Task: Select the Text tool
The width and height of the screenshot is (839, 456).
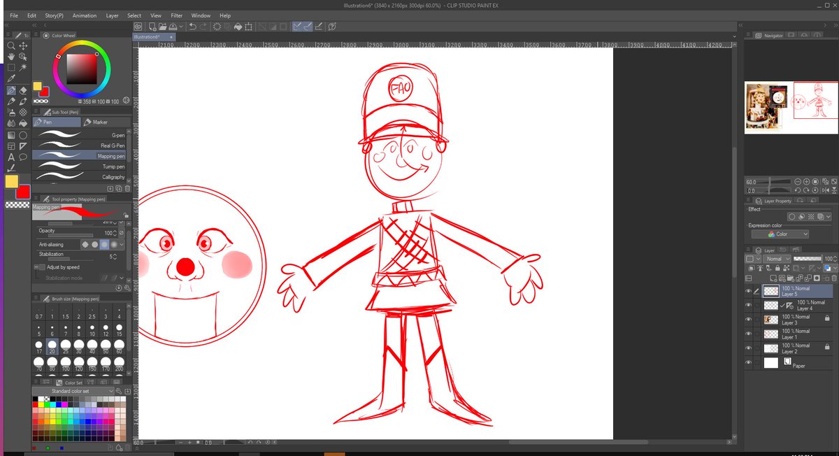Action: 11,157
